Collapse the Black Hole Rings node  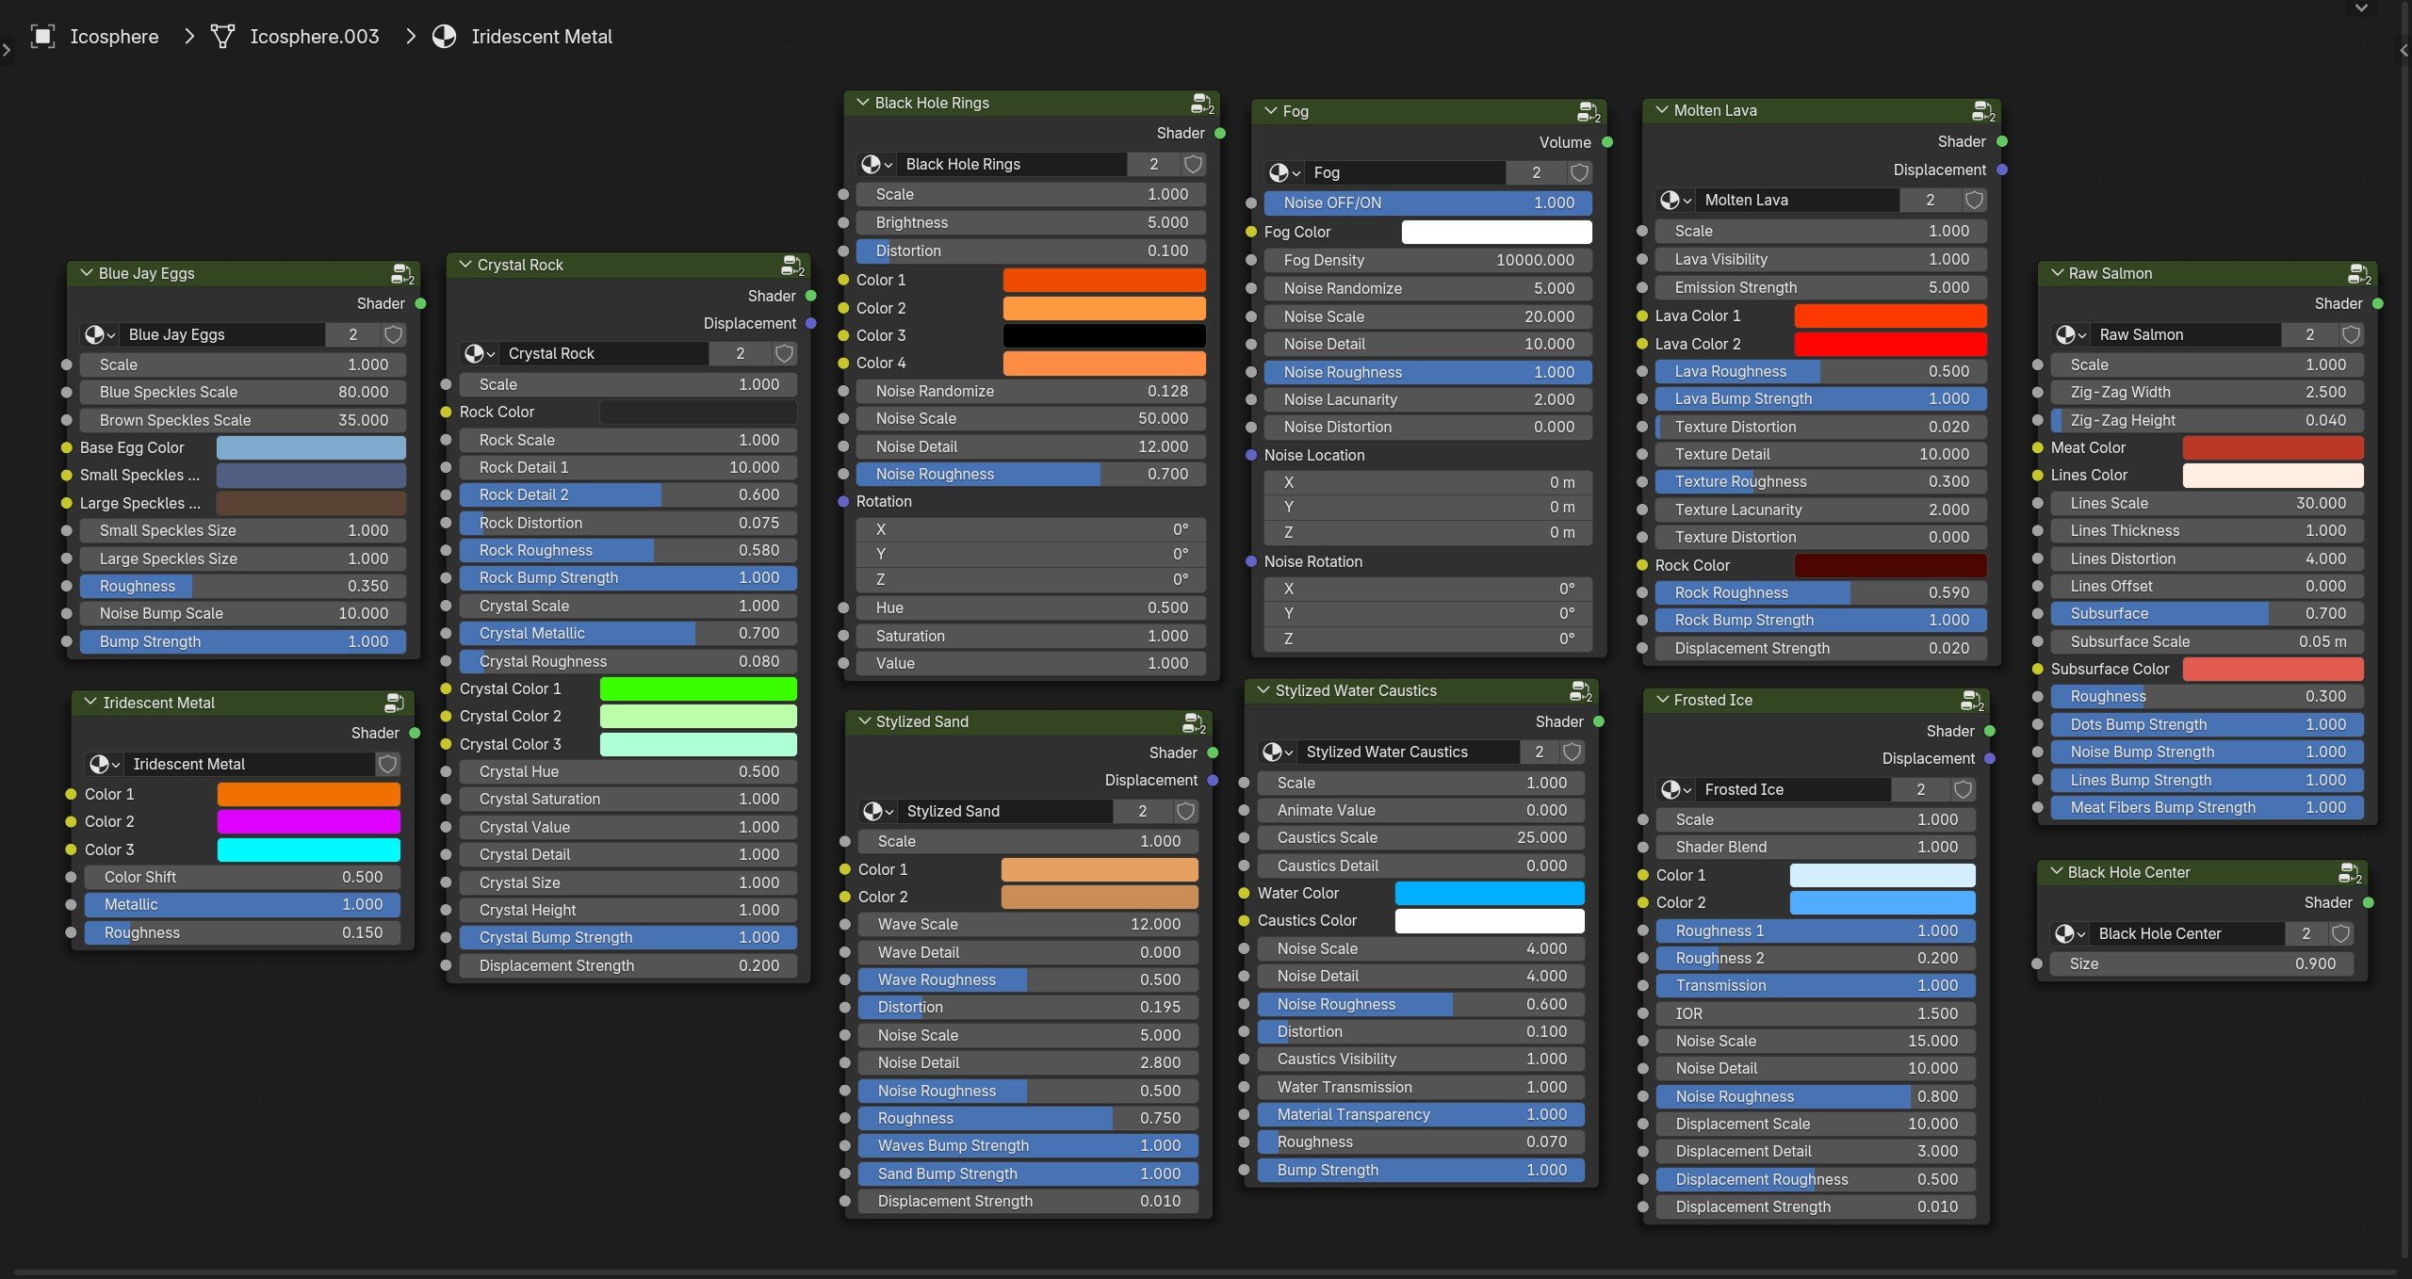863,103
